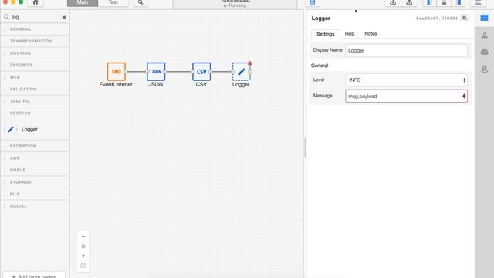
Task: Expand the FILE palette category
Action: tap(35, 194)
